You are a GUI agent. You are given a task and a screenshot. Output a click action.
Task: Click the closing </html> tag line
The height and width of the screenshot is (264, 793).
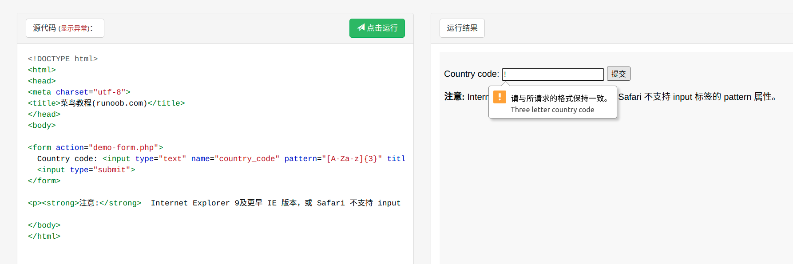(x=44, y=236)
